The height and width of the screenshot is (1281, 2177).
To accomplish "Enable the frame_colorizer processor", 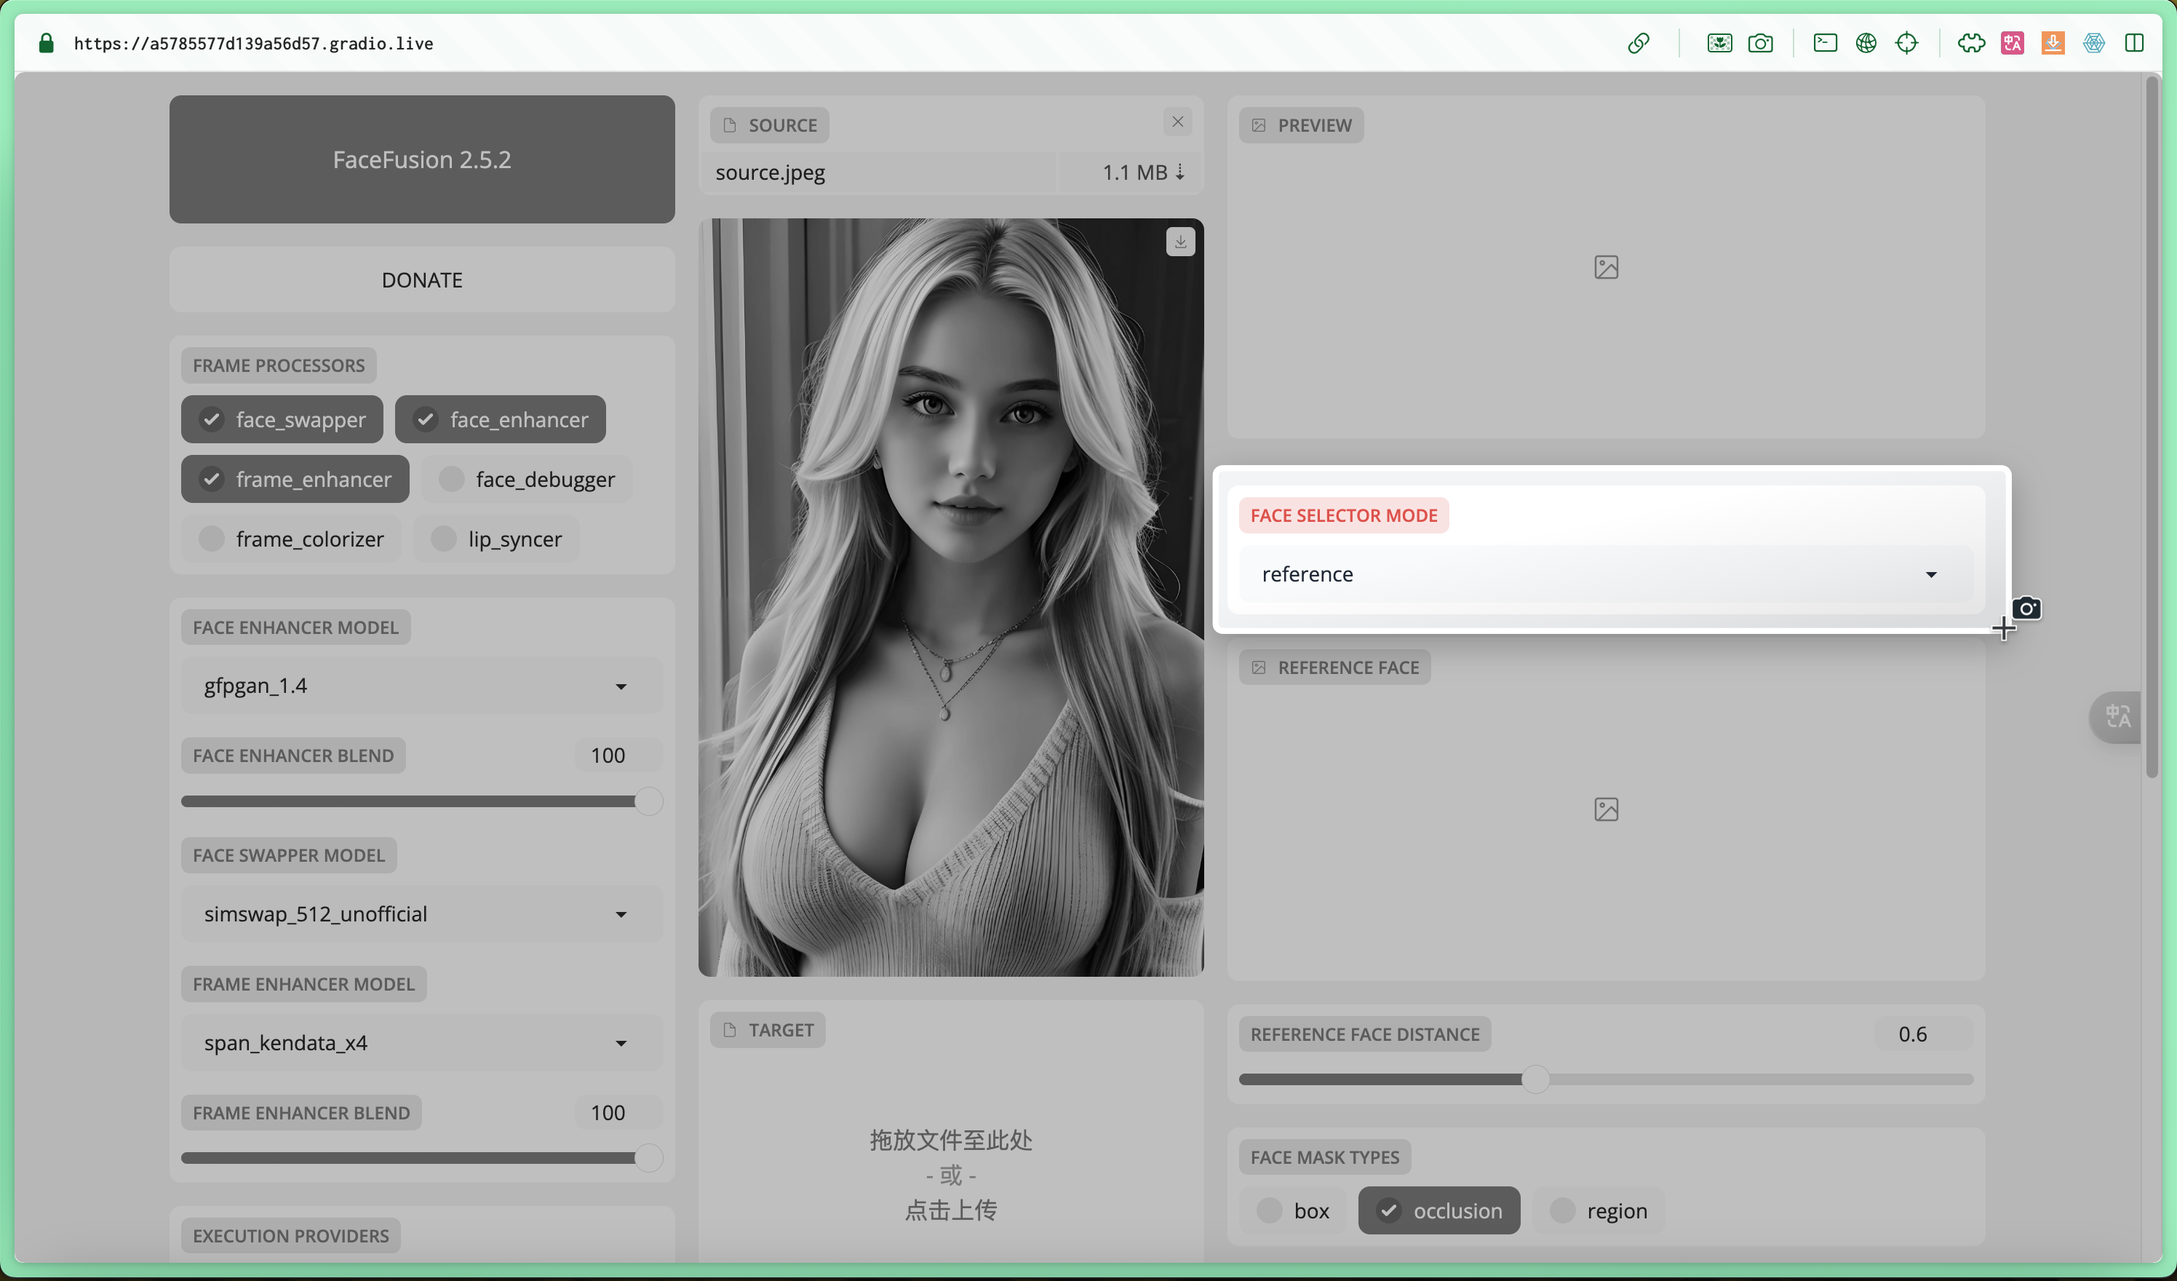I will (x=291, y=539).
